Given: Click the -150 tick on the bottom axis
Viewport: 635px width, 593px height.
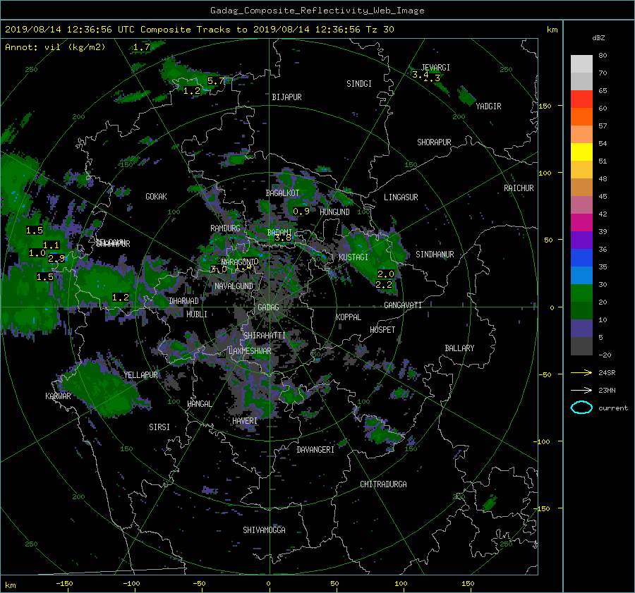Looking at the screenshot, I should coord(64,584).
